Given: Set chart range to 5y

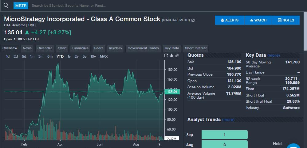Looking at the screenshot, I should tap(85, 56).
